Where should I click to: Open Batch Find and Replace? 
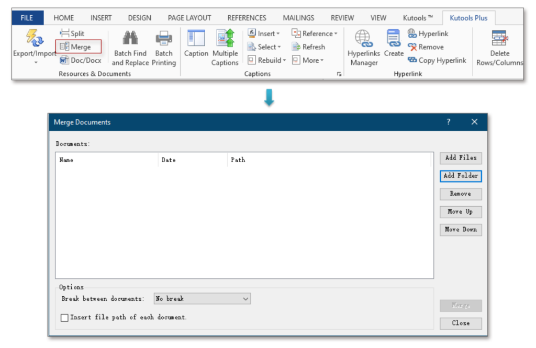pos(130,47)
